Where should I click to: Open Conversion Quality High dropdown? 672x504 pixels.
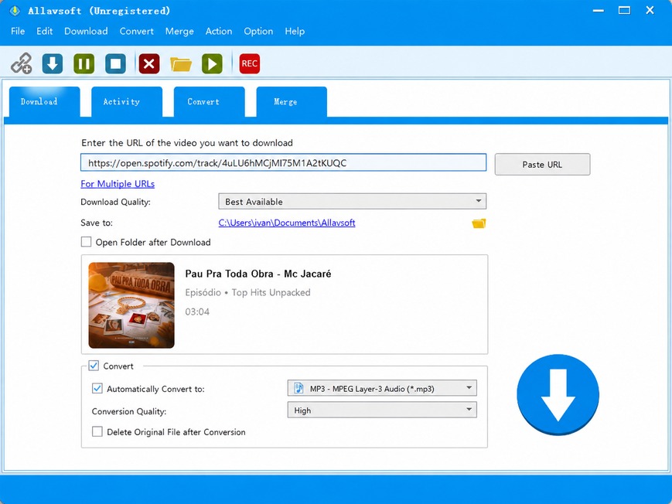pyautogui.click(x=382, y=410)
